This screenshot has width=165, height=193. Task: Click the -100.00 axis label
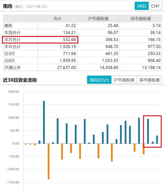coord(13,169)
